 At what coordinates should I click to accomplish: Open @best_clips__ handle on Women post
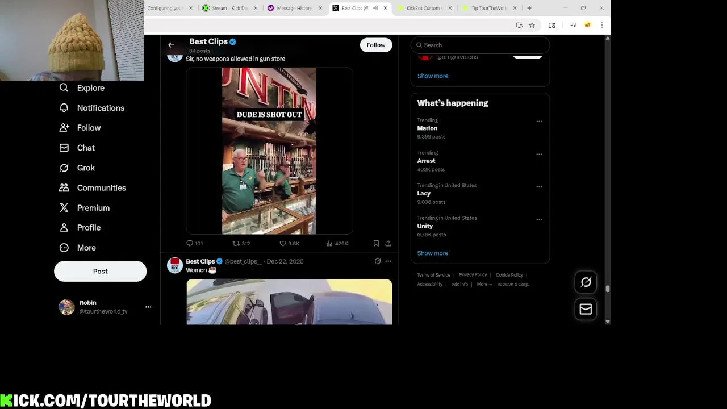click(243, 261)
